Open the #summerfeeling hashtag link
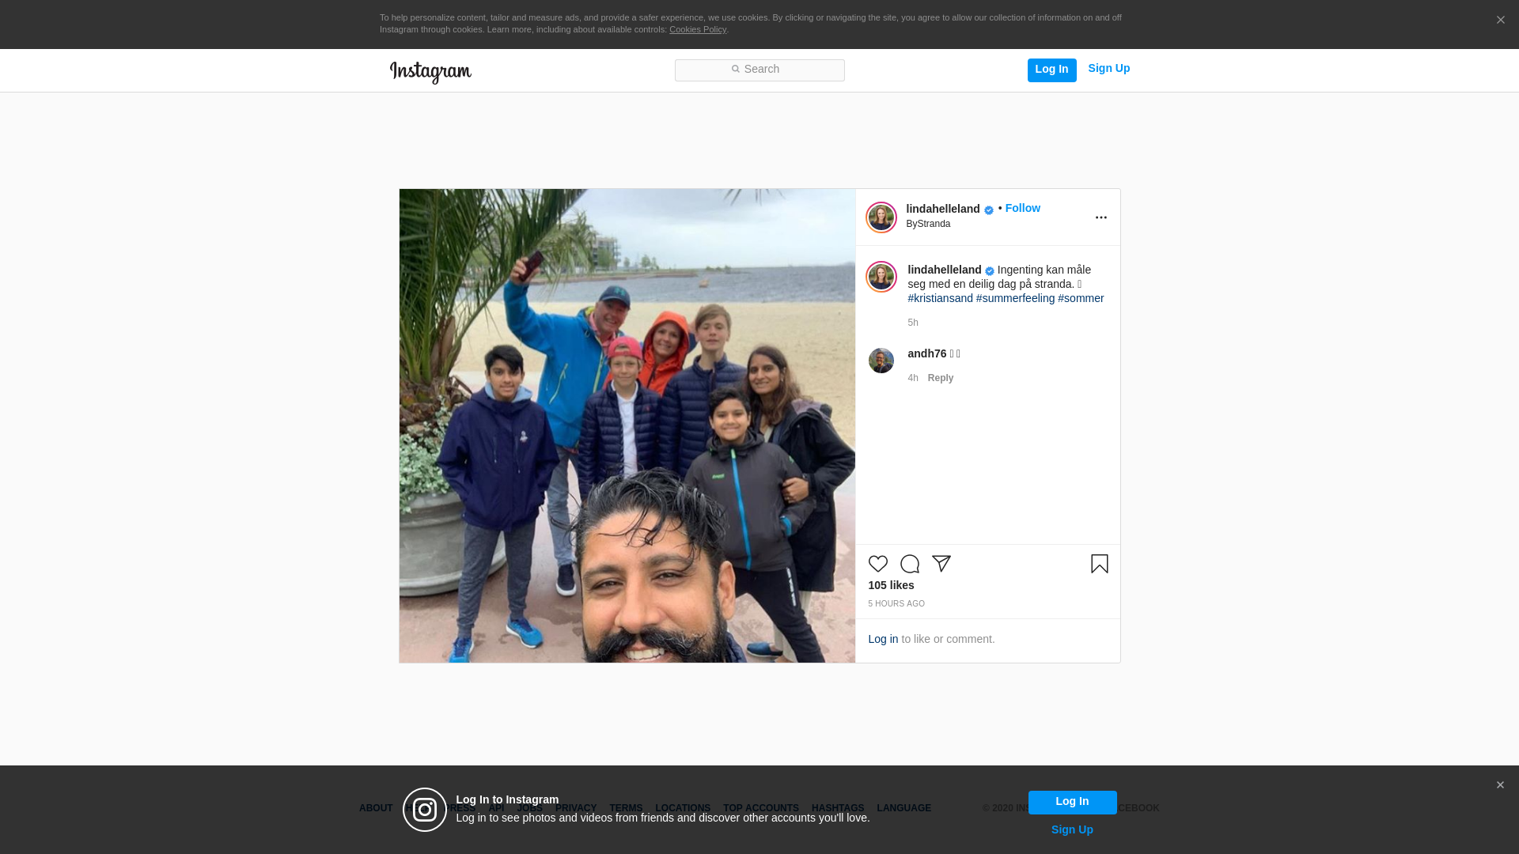Viewport: 1519px width, 854px height. pos(1015,298)
